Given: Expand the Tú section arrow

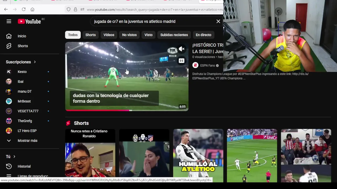Looking at the screenshot, I should point(14,157).
